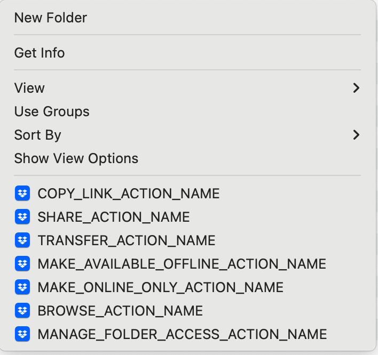Toggle the Use Groups option
The image size is (378, 355).
coord(52,111)
